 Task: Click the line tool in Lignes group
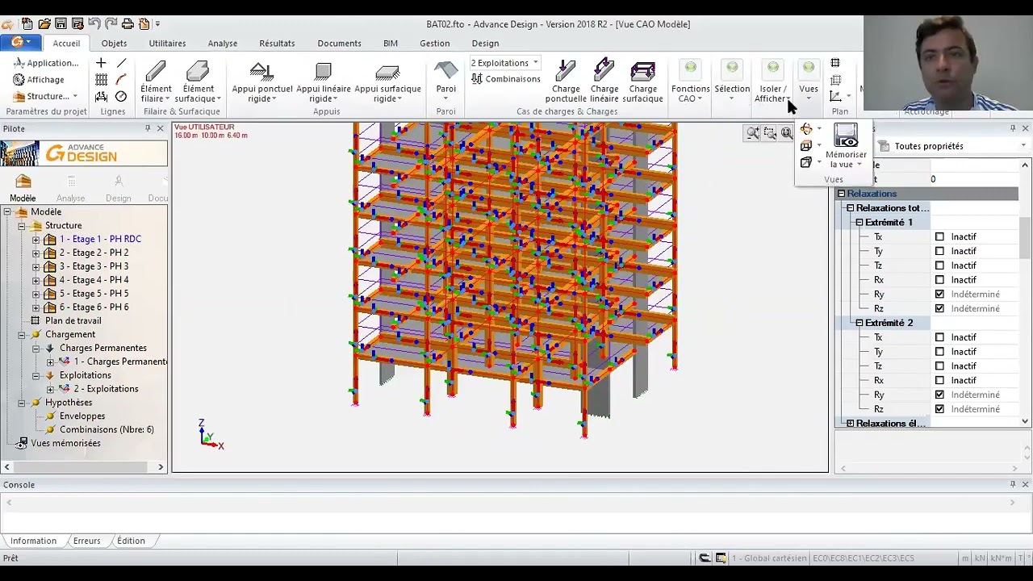coord(121,63)
